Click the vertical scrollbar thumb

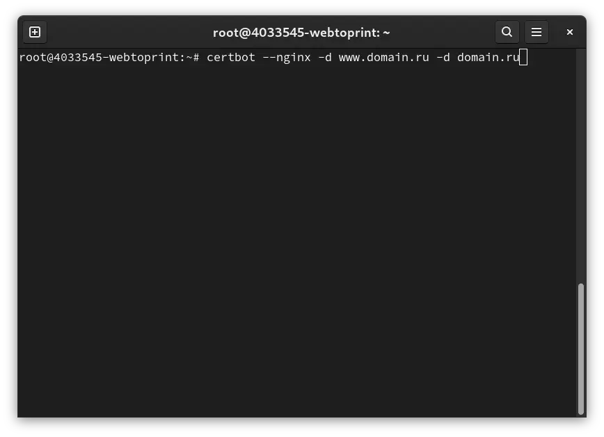coord(581,349)
